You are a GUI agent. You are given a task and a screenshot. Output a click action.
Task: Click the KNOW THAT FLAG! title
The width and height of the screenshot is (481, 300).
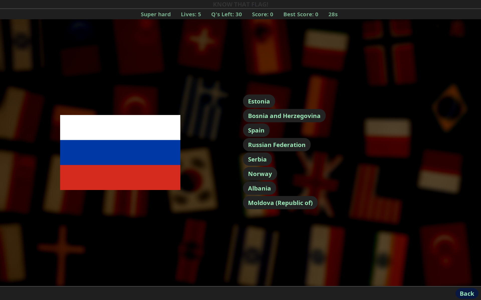pyautogui.click(x=241, y=4)
